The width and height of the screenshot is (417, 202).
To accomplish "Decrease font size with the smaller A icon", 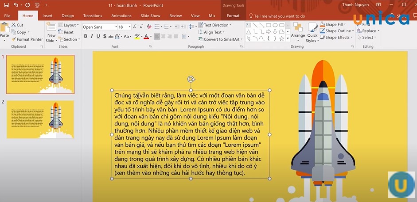I will pyautogui.click(x=141, y=27).
